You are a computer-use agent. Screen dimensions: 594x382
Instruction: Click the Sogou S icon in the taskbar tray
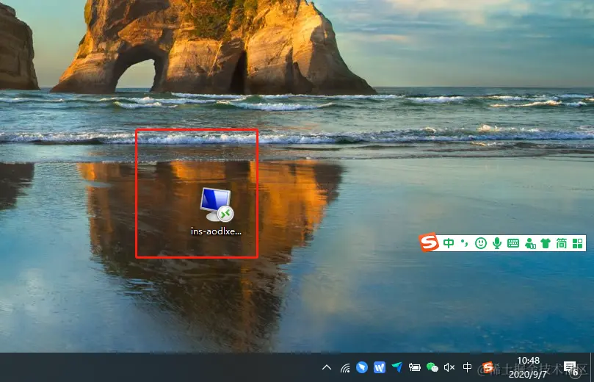click(488, 367)
